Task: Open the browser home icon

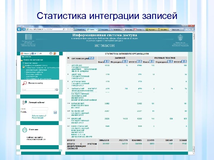Action: point(186,29)
